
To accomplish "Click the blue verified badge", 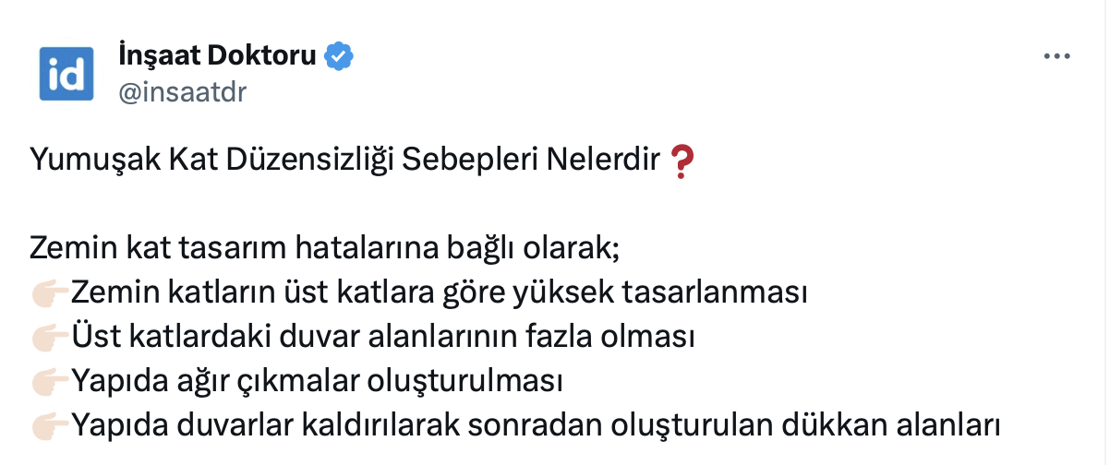I will (339, 56).
